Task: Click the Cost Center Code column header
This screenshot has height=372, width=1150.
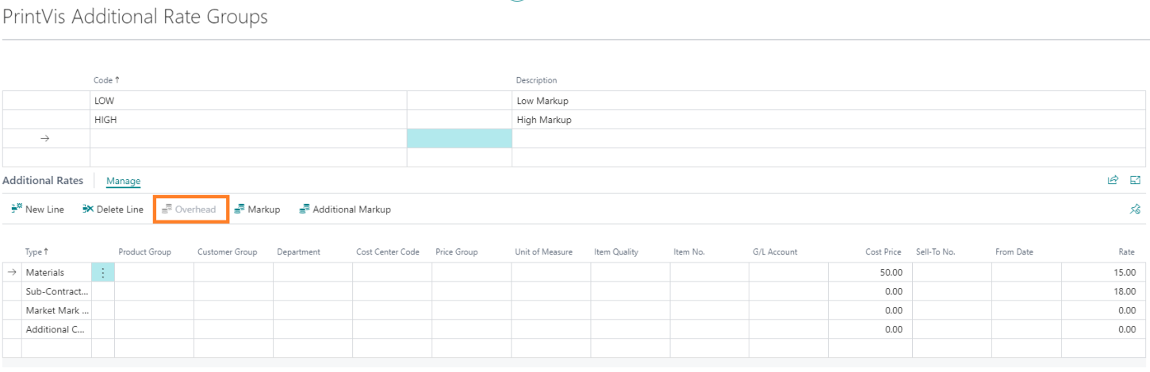Action: pos(388,252)
